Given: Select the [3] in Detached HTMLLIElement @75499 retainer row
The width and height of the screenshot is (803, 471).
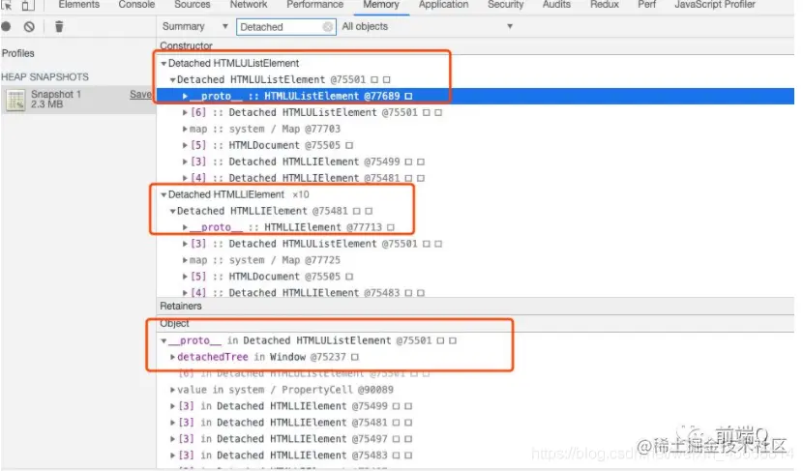Looking at the screenshot, I should (475, 406).
